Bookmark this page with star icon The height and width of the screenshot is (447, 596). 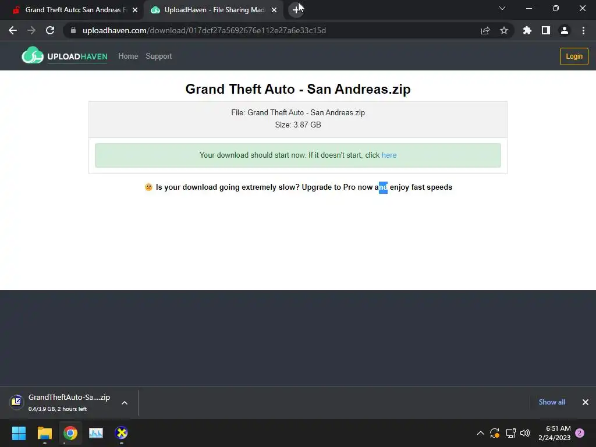click(x=504, y=30)
